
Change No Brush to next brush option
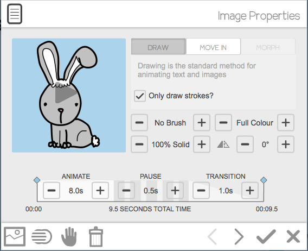click(x=202, y=123)
